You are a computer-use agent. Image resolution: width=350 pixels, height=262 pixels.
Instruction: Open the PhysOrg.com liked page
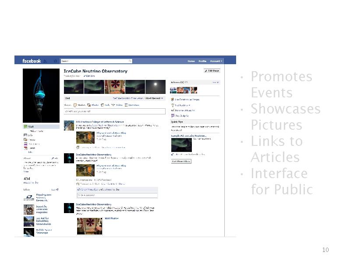[x=43, y=197]
